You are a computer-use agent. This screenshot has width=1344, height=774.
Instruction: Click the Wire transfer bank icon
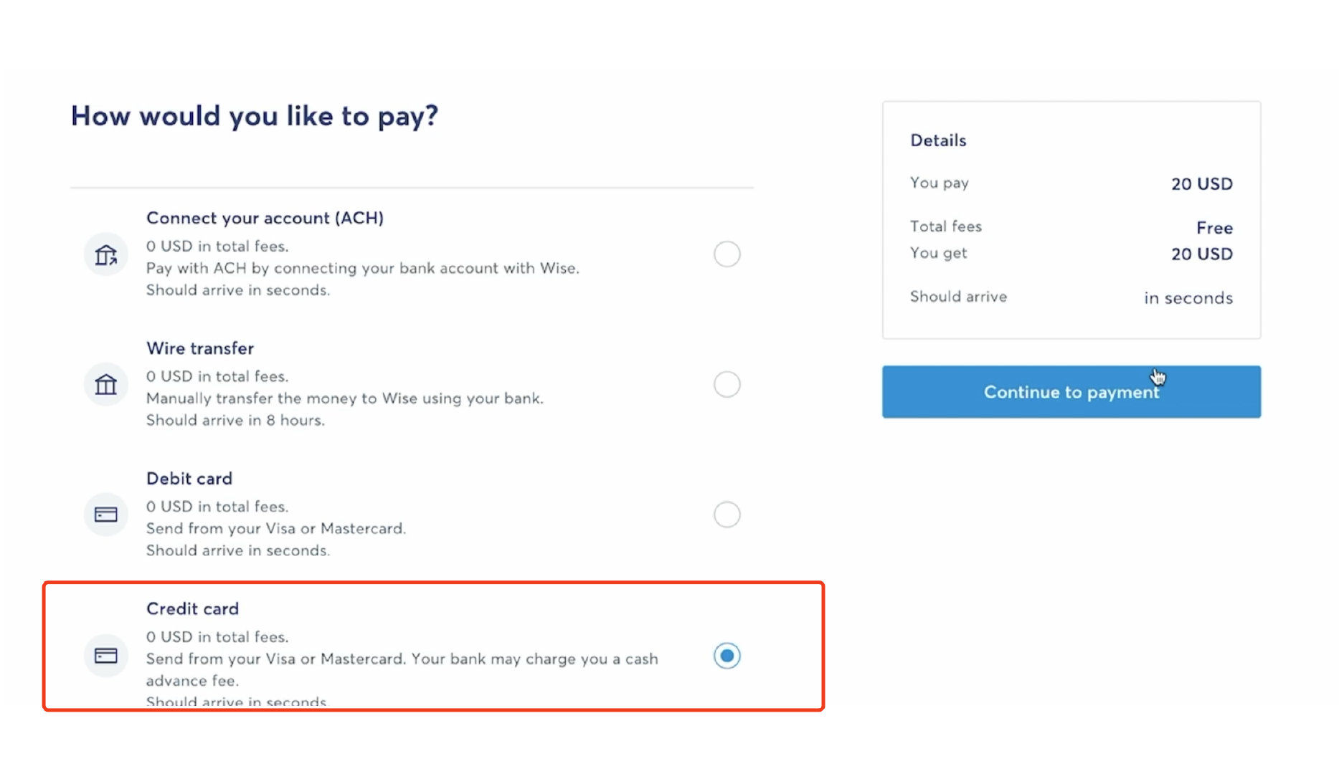coord(106,385)
